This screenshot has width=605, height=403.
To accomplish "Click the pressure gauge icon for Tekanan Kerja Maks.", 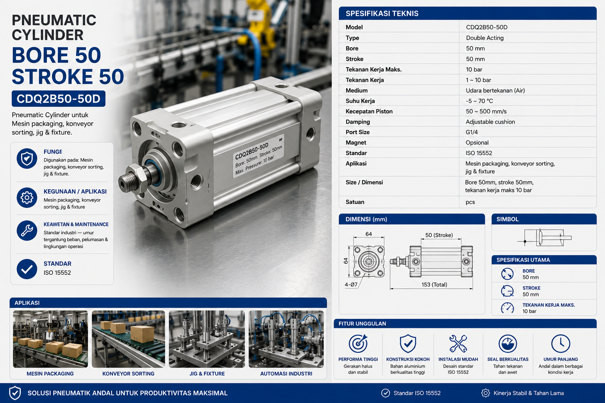I will coord(507,308).
